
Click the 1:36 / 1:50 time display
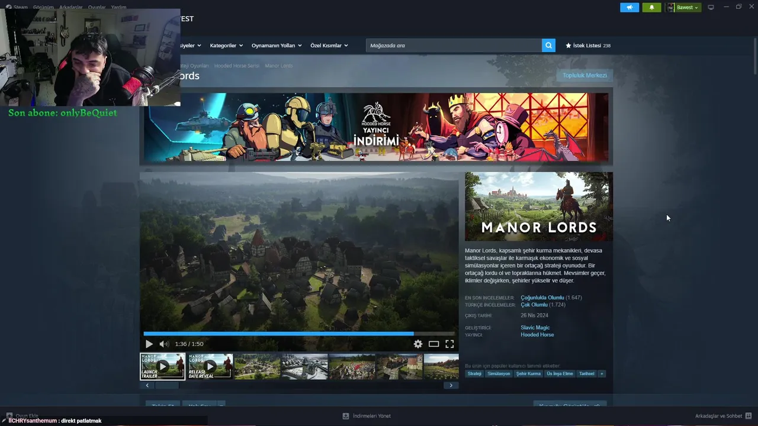pos(189,344)
